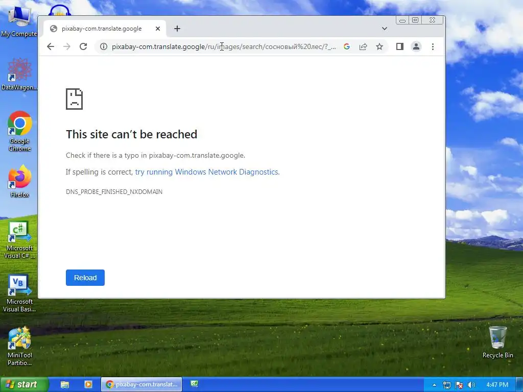Expand the tab search chevron

[x=384, y=29]
